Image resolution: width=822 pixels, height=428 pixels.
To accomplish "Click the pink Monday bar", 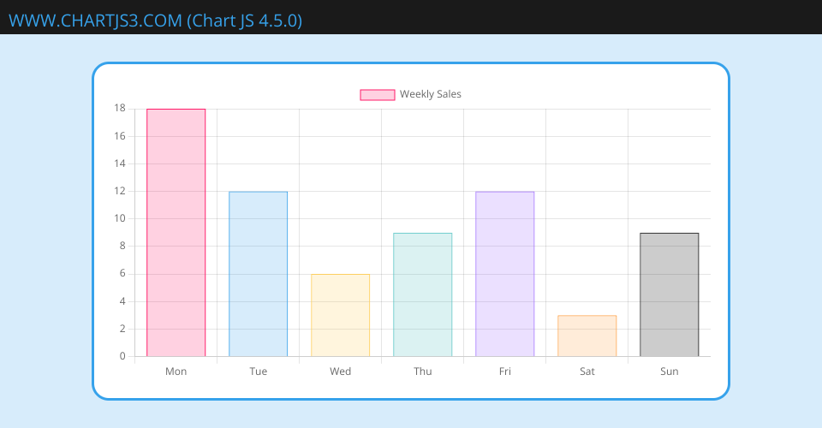I will click(x=176, y=232).
